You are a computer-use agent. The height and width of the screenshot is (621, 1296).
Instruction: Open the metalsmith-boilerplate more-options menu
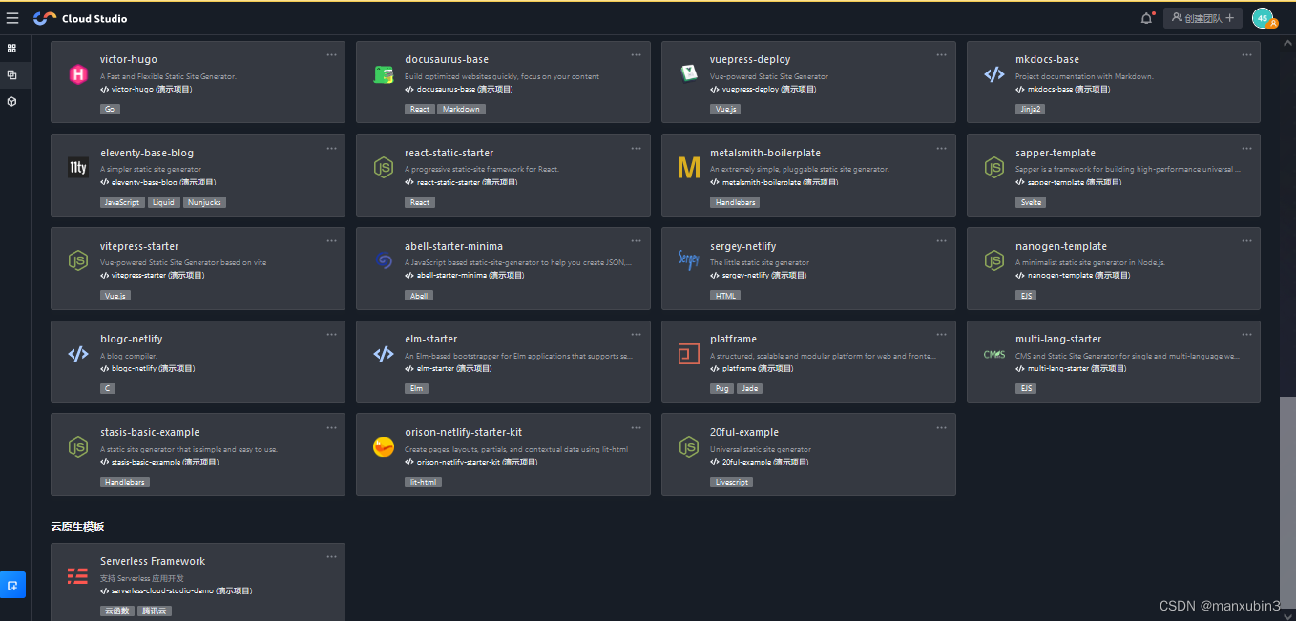942,148
